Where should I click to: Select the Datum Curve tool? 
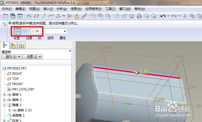51,16
